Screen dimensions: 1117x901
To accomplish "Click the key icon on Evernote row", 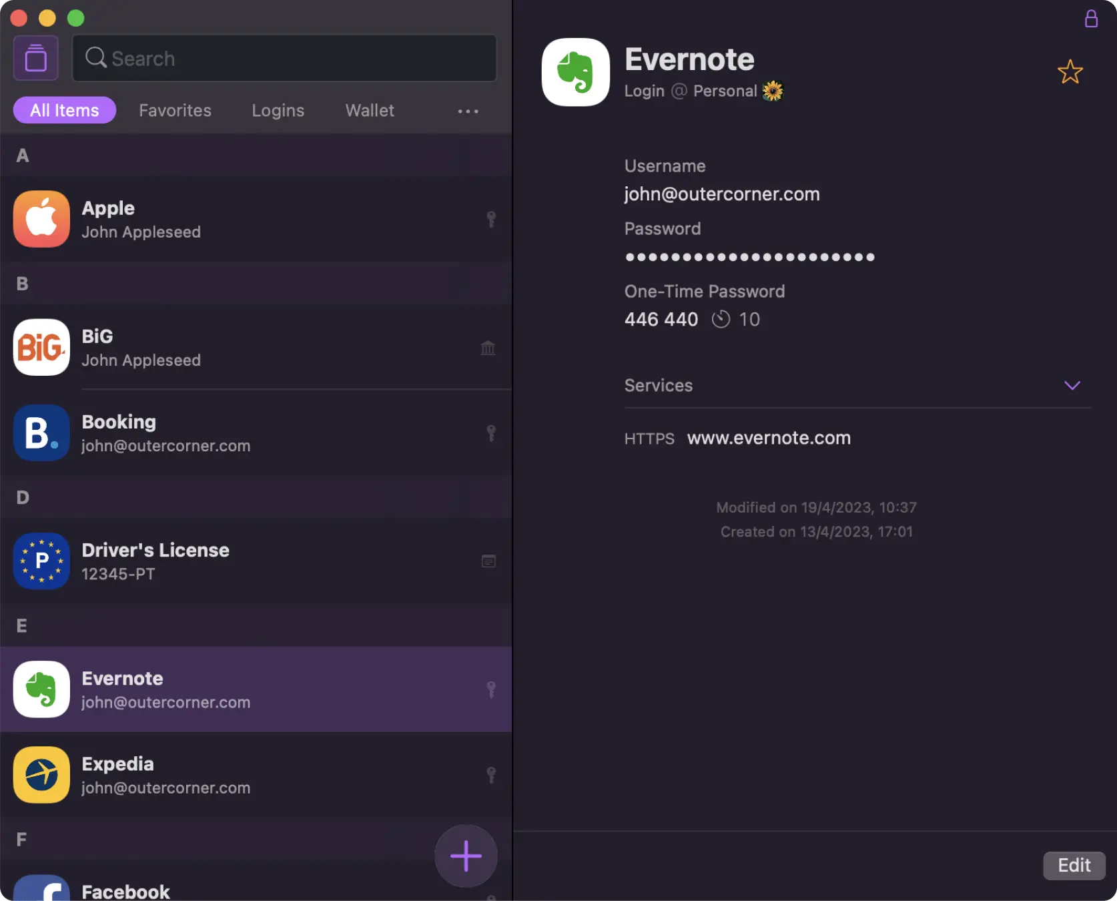I will tap(491, 689).
